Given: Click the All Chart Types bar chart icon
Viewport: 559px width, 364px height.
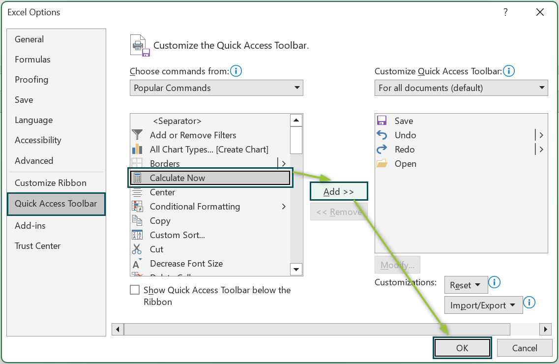Looking at the screenshot, I should [137, 149].
